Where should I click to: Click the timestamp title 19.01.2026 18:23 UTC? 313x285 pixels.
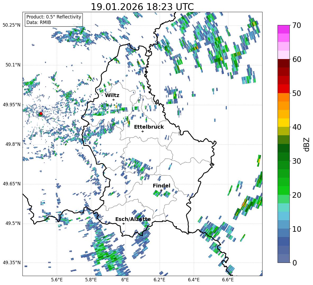142,7
